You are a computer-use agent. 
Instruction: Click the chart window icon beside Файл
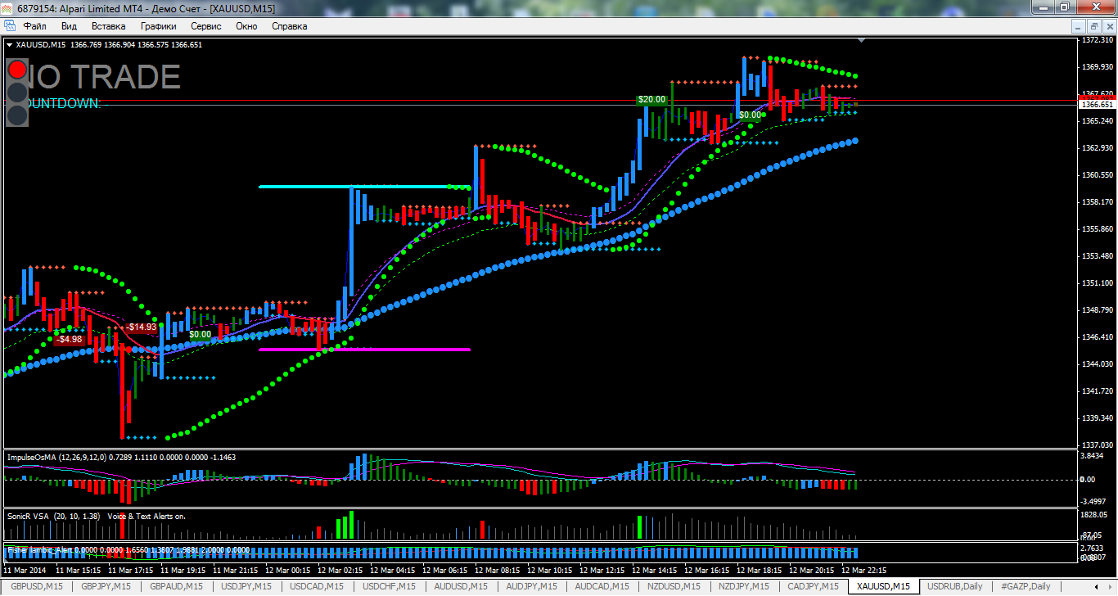coord(10,26)
